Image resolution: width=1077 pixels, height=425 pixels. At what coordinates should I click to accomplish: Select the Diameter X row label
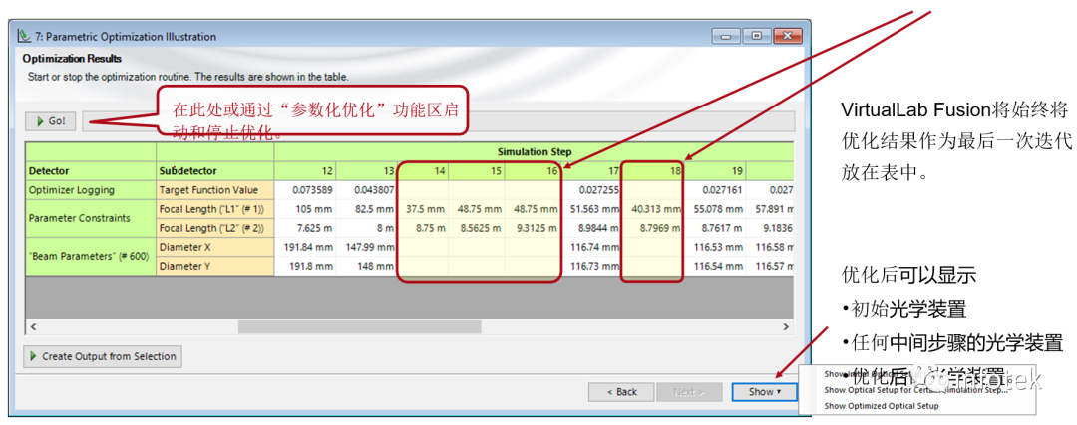(215, 247)
